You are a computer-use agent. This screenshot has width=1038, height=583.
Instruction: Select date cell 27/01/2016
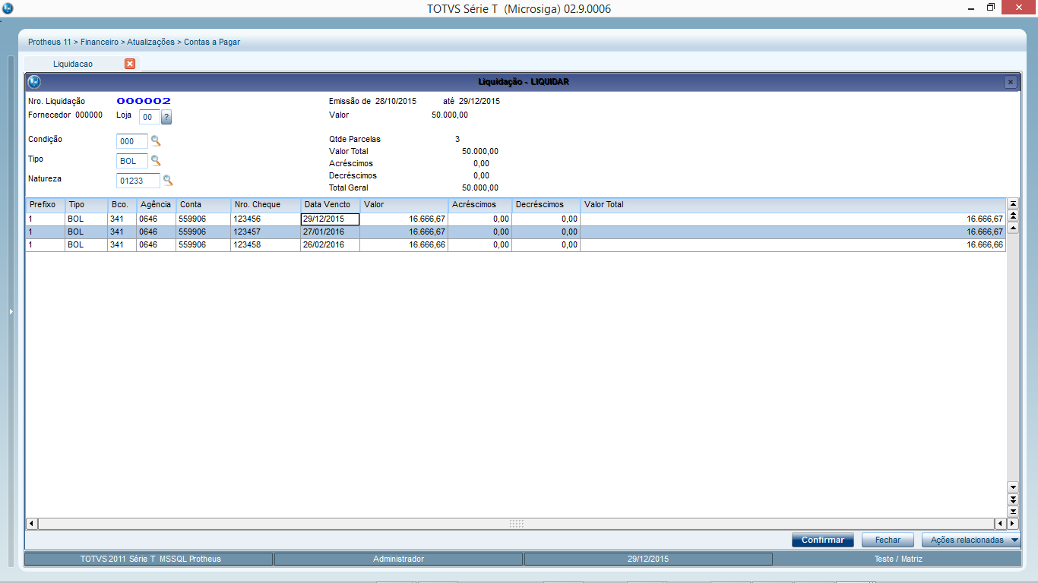[330, 232]
